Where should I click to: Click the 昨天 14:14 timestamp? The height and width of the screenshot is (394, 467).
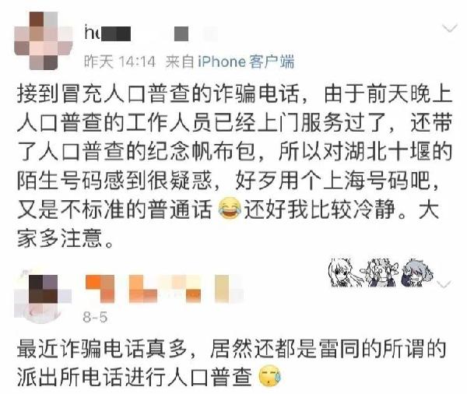click(x=120, y=62)
